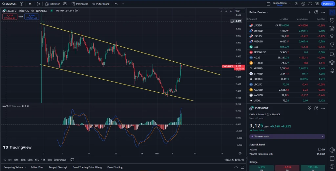Sort watchlist by Simbol column
The image size is (336, 171).
253,19
